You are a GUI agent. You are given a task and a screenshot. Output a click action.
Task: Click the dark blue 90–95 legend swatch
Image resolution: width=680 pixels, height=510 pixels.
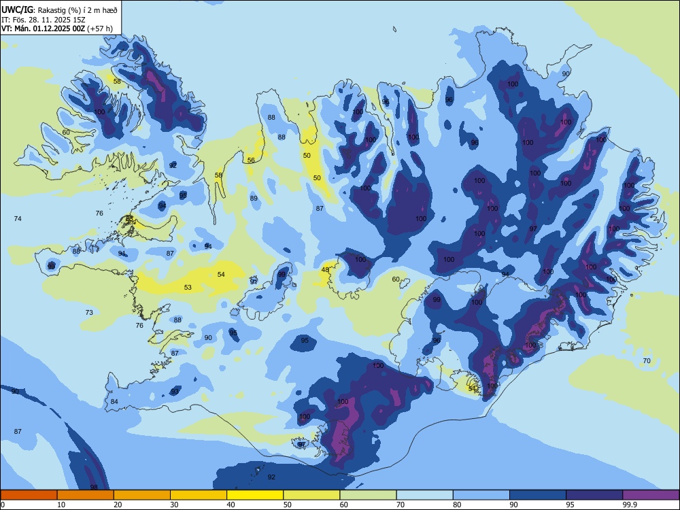pyautogui.click(x=538, y=495)
